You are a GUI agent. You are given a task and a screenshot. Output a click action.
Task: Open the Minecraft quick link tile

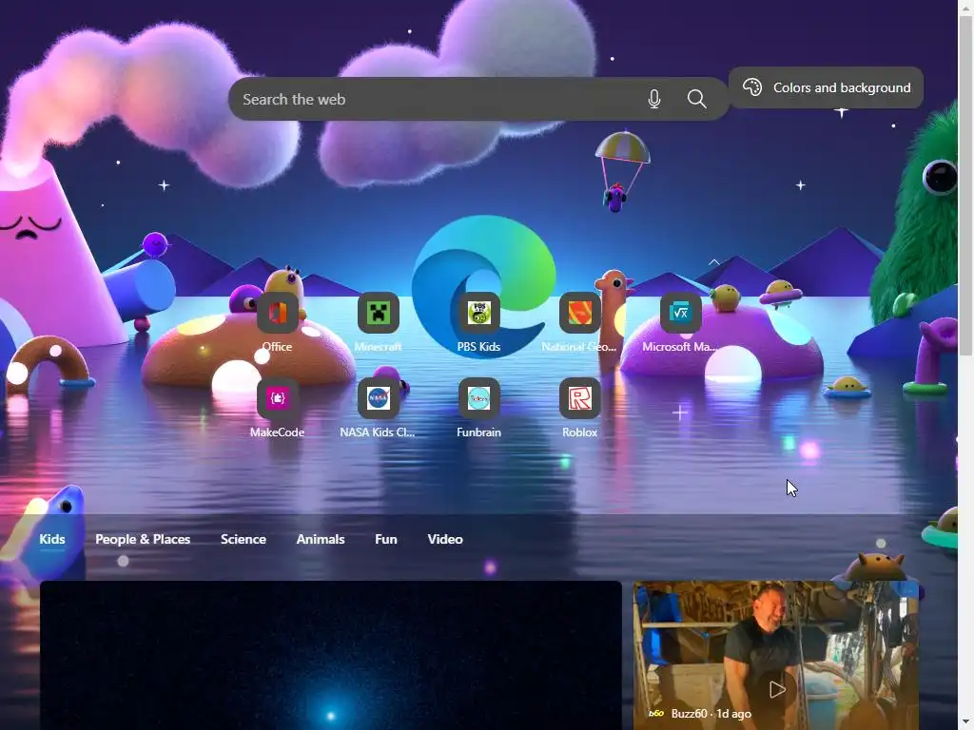point(378,313)
